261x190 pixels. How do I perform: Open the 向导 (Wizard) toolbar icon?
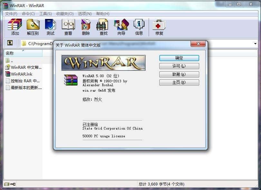[x=121, y=25]
